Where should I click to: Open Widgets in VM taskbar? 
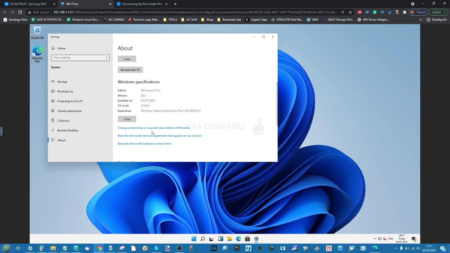221,239
